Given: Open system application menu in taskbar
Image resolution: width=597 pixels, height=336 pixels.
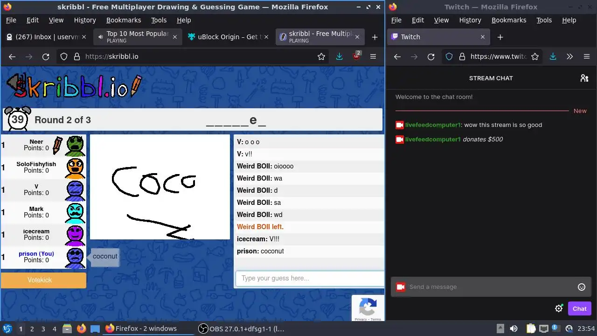Looking at the screenshot, I should click(x=7, y=329).
